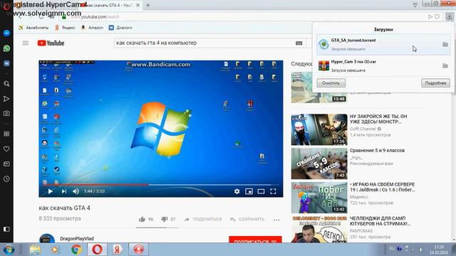The width and height of the screenshot is (456, 256).
Task: Click Поделиться share button
Action: point(203,219)
